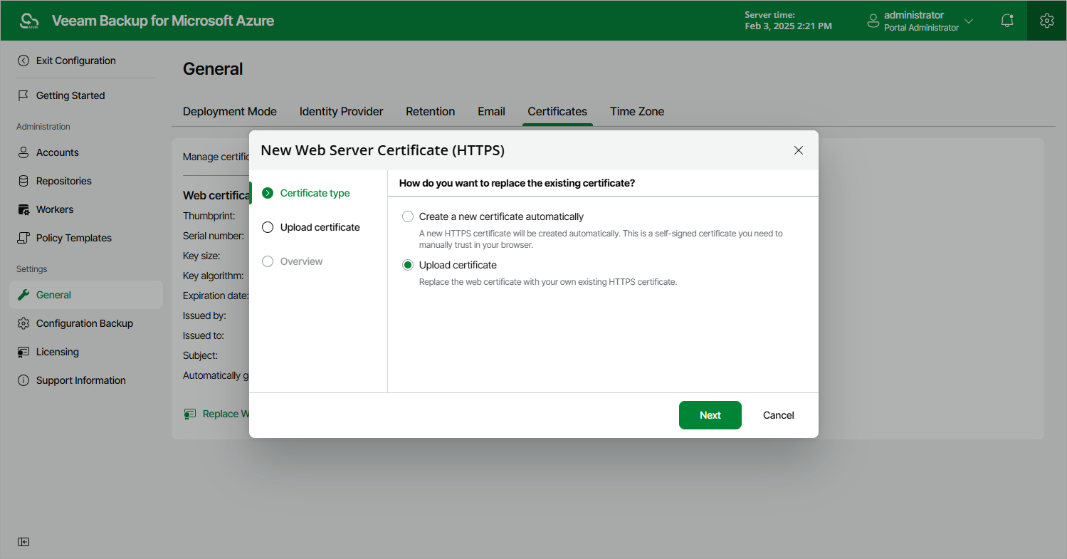Click the Repositories database icon
Viewport: 1067px width, 559px height.
click(x=23, y=181)
